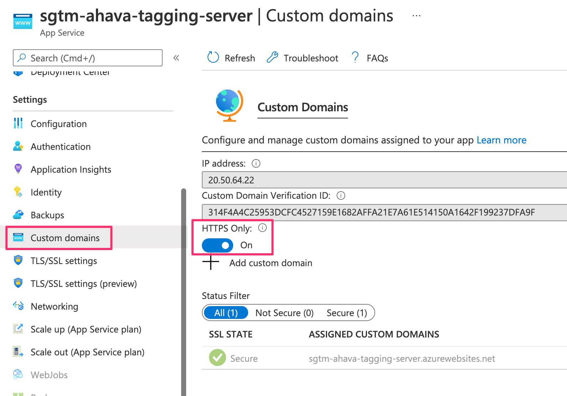Click the TLS/SSL settings shield icon

(x=18, y=260)
